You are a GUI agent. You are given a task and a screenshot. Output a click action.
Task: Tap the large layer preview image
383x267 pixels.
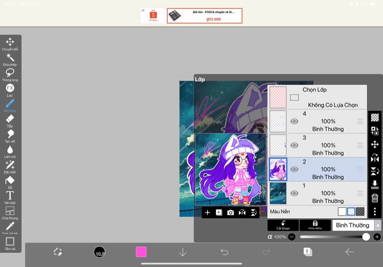point(230,169)
